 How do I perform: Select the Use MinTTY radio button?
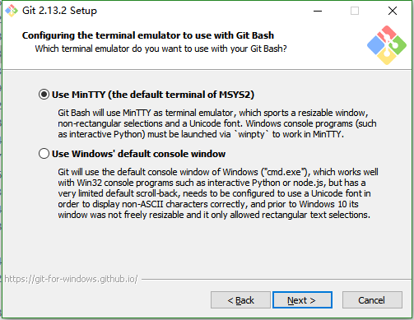click(44, 95)
